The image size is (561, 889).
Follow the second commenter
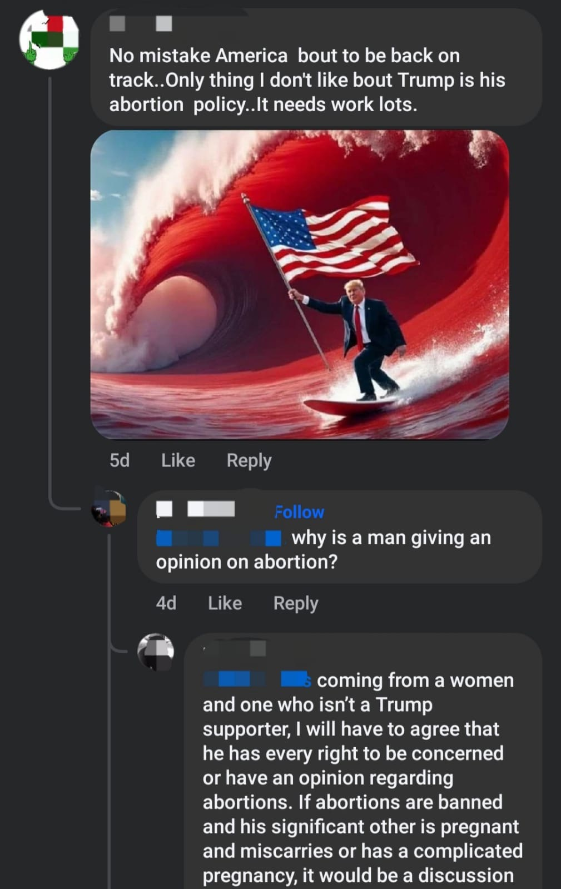tap(299, 511)
